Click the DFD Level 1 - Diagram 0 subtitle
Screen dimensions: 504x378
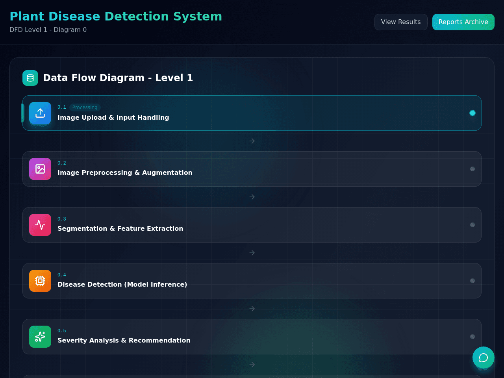pos(48,30)
